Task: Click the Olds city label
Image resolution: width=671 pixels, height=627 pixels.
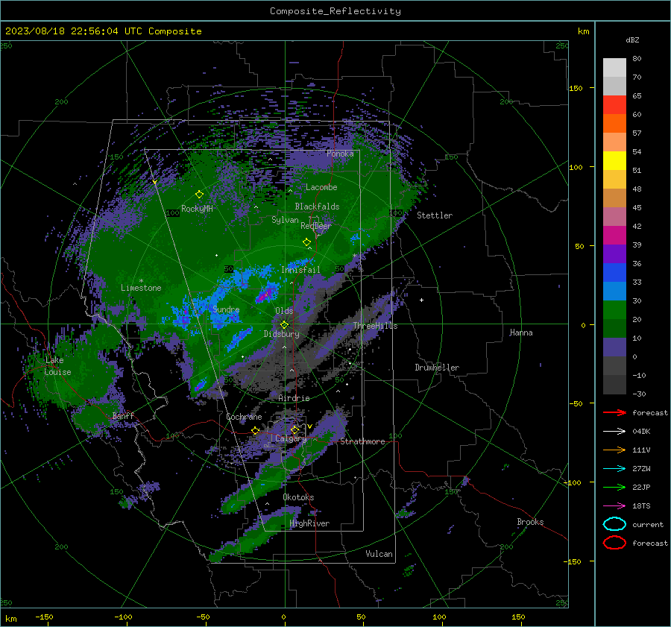Action: click(x=284, y=311)
